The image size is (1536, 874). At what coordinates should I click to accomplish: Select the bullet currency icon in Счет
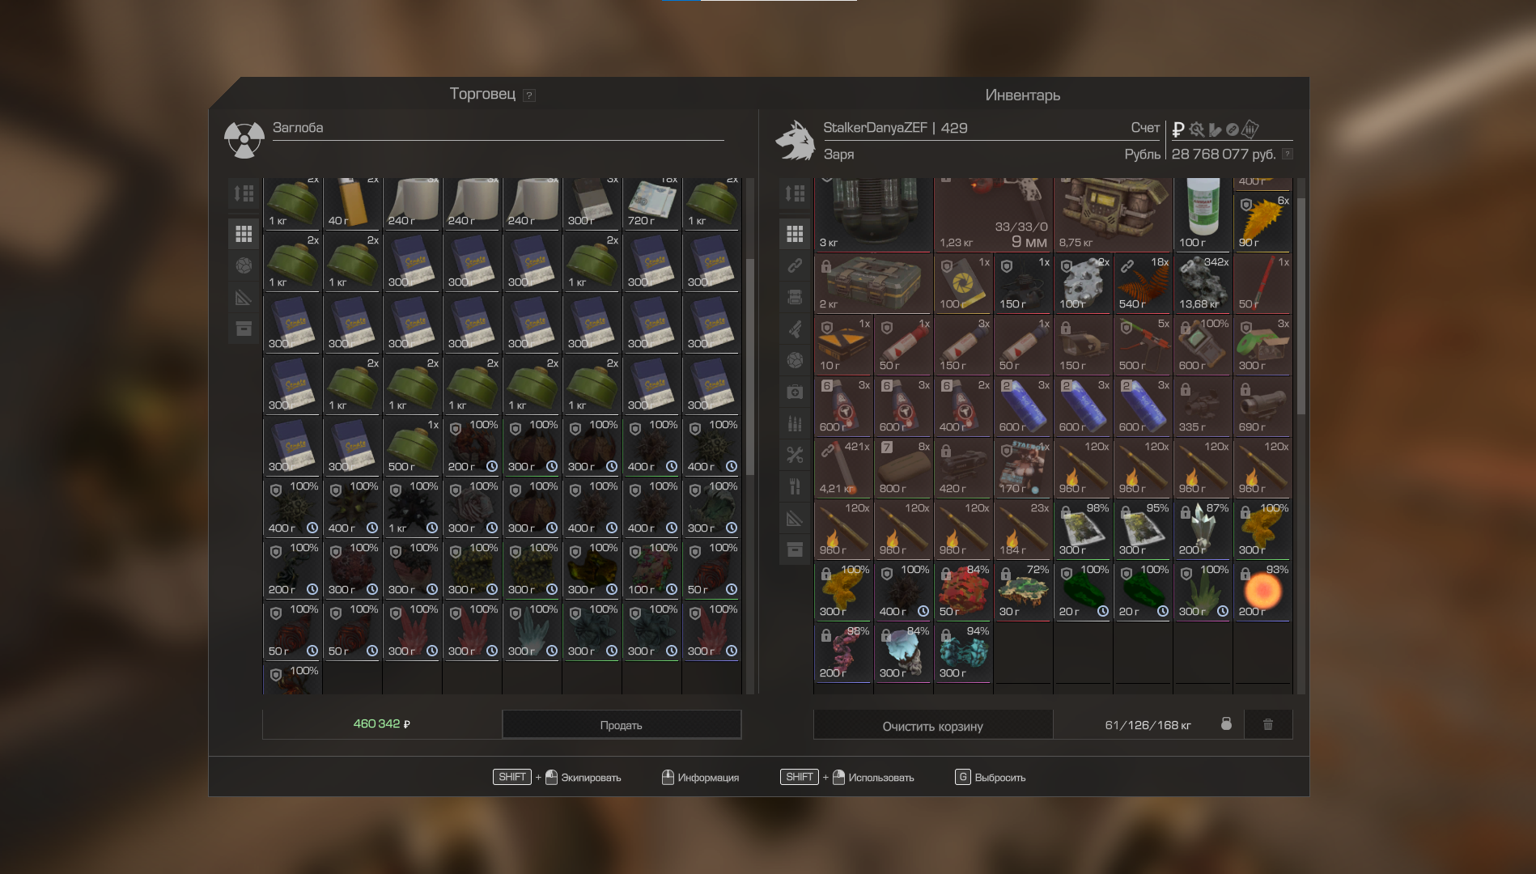tap(1215, 129)
